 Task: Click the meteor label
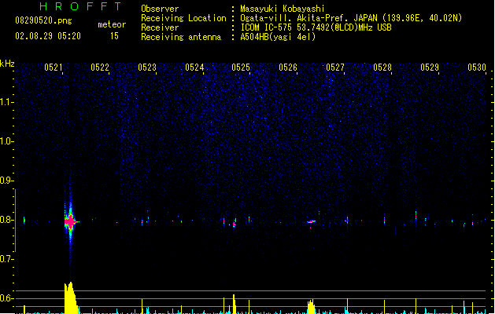[x=112, y=24]
